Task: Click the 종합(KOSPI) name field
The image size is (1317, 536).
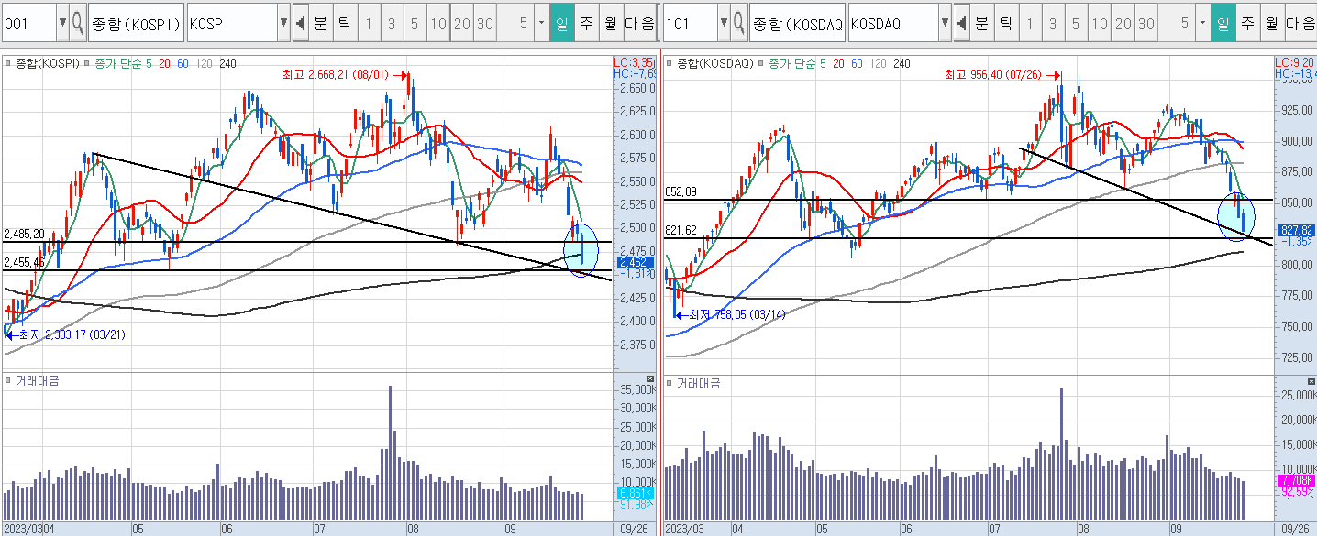Action: coord(136,24)
